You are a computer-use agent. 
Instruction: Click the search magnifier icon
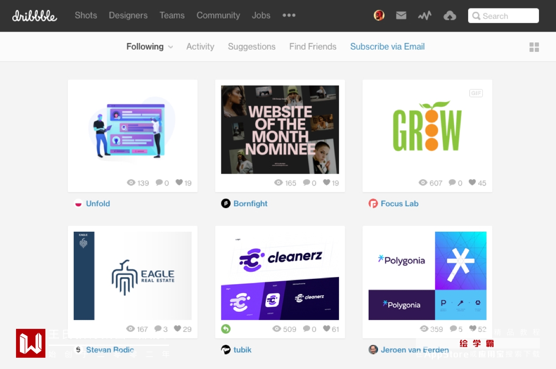tap(476, 16)
